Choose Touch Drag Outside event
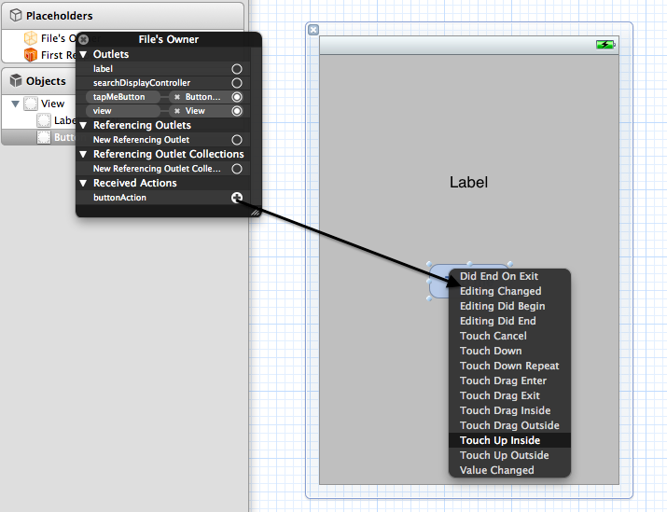This screenshot has height=512, width=667. click(x=509, y=425)
